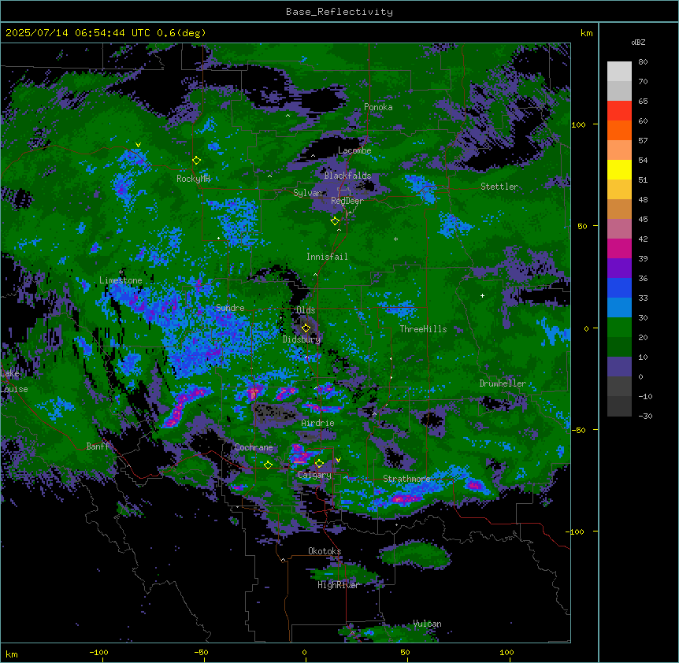Screen dimensions: 679x663
Task: Click the magenta 39-42 dBZ legend swatch
Action: tap(619, 248)
